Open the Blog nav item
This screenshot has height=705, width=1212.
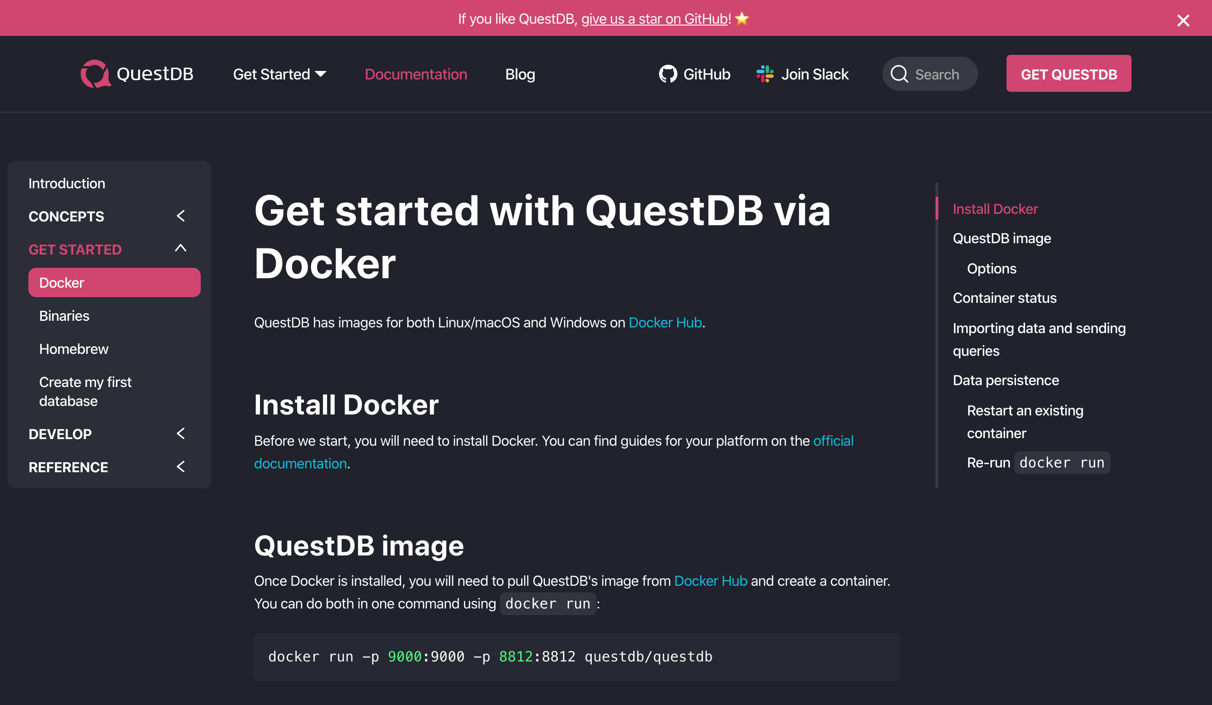pyautogui.click(x=520, y=74)
